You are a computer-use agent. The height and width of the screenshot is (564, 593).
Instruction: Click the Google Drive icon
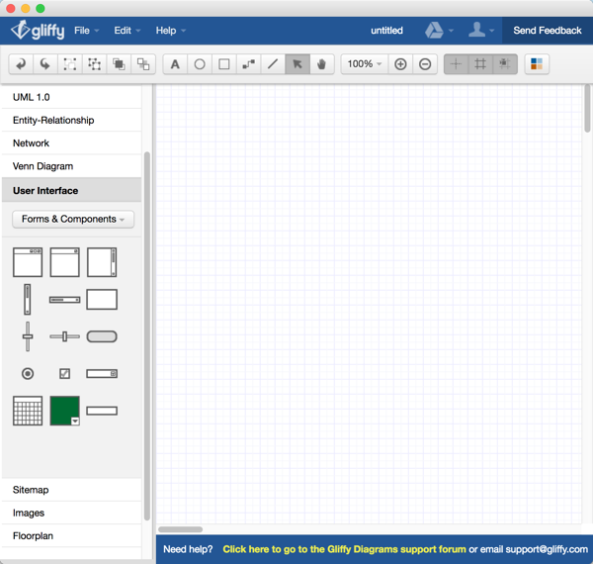click(x=434, y=30)
